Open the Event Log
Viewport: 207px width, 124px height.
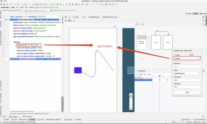[x=186, y=119]
